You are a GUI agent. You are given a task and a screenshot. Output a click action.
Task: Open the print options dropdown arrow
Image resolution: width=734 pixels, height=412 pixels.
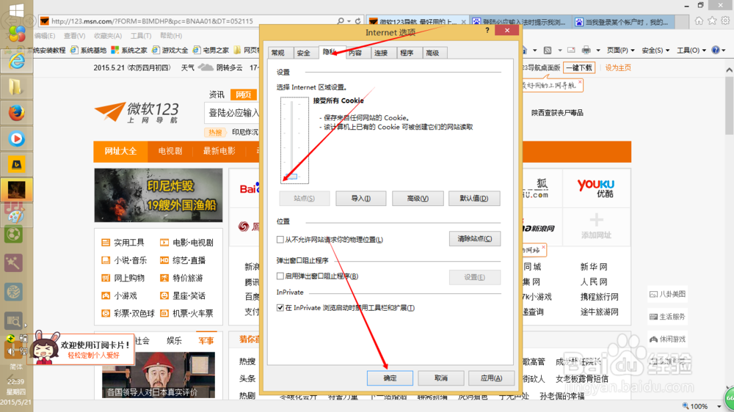(x=597, y=51)
